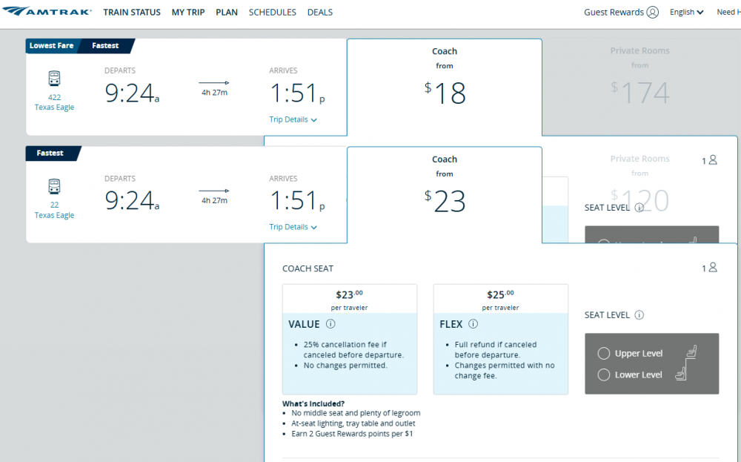
Task: Expand Trip Details for train 22
Action: [293, 227]
